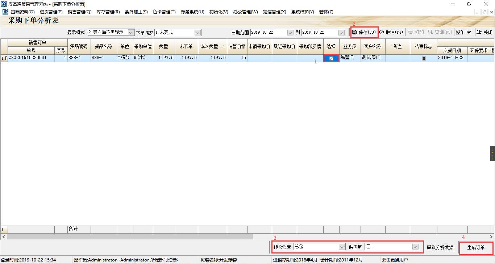The image size is (495, 264).
Task: Open the 库存管理(R) menu
Action: 108,12
